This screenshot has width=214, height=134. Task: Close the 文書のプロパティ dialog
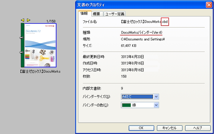click(209, 5)
